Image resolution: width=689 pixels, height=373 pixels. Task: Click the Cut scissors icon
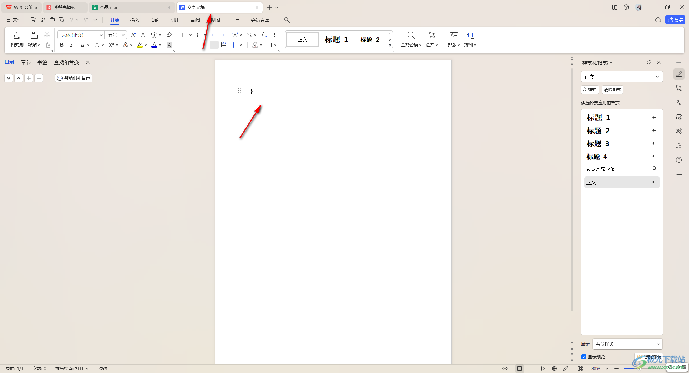coord(47,35)
